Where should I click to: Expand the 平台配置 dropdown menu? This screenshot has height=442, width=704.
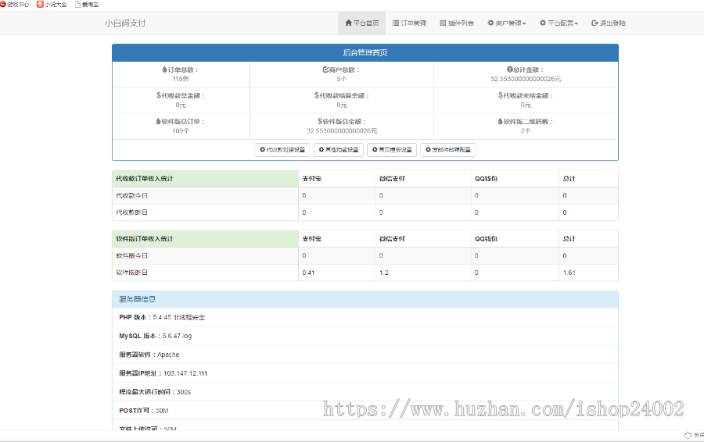coord(559,23)
